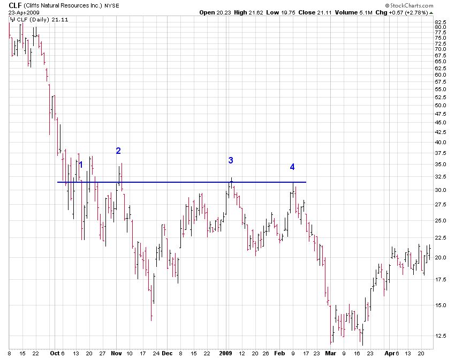Click the 82.5 price axis label
Image resolution: width=455 pixels, height=358 pixels.
click(440, 22)
